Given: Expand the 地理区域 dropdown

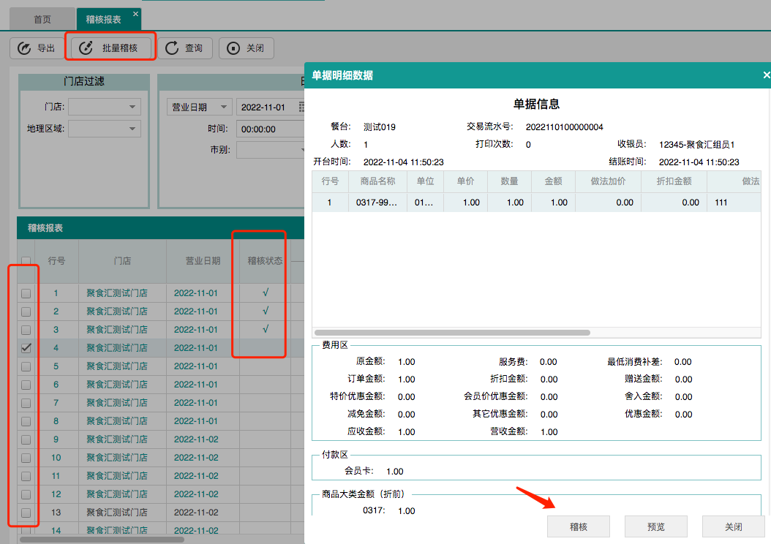Looking at the screenshot, I should pyautogui.click(x=132, y=129).
